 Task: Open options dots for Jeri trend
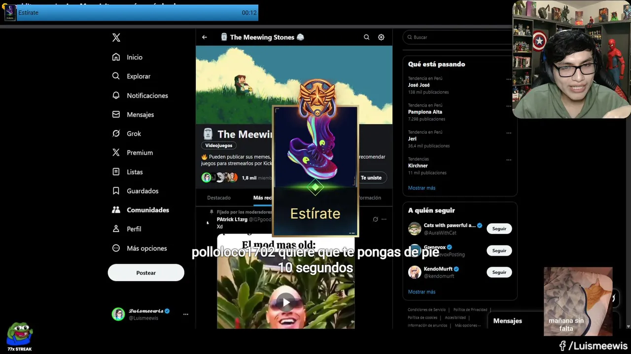pyautogui.click(x=509, y=133)
